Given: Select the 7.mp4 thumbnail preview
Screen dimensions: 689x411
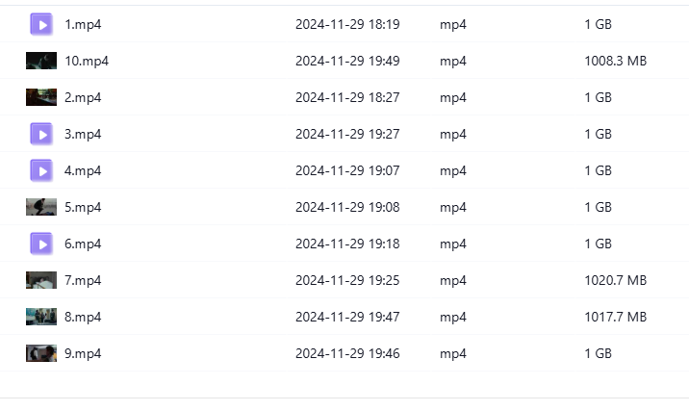Looking at the screenshot, I should [x=41, y=280].
